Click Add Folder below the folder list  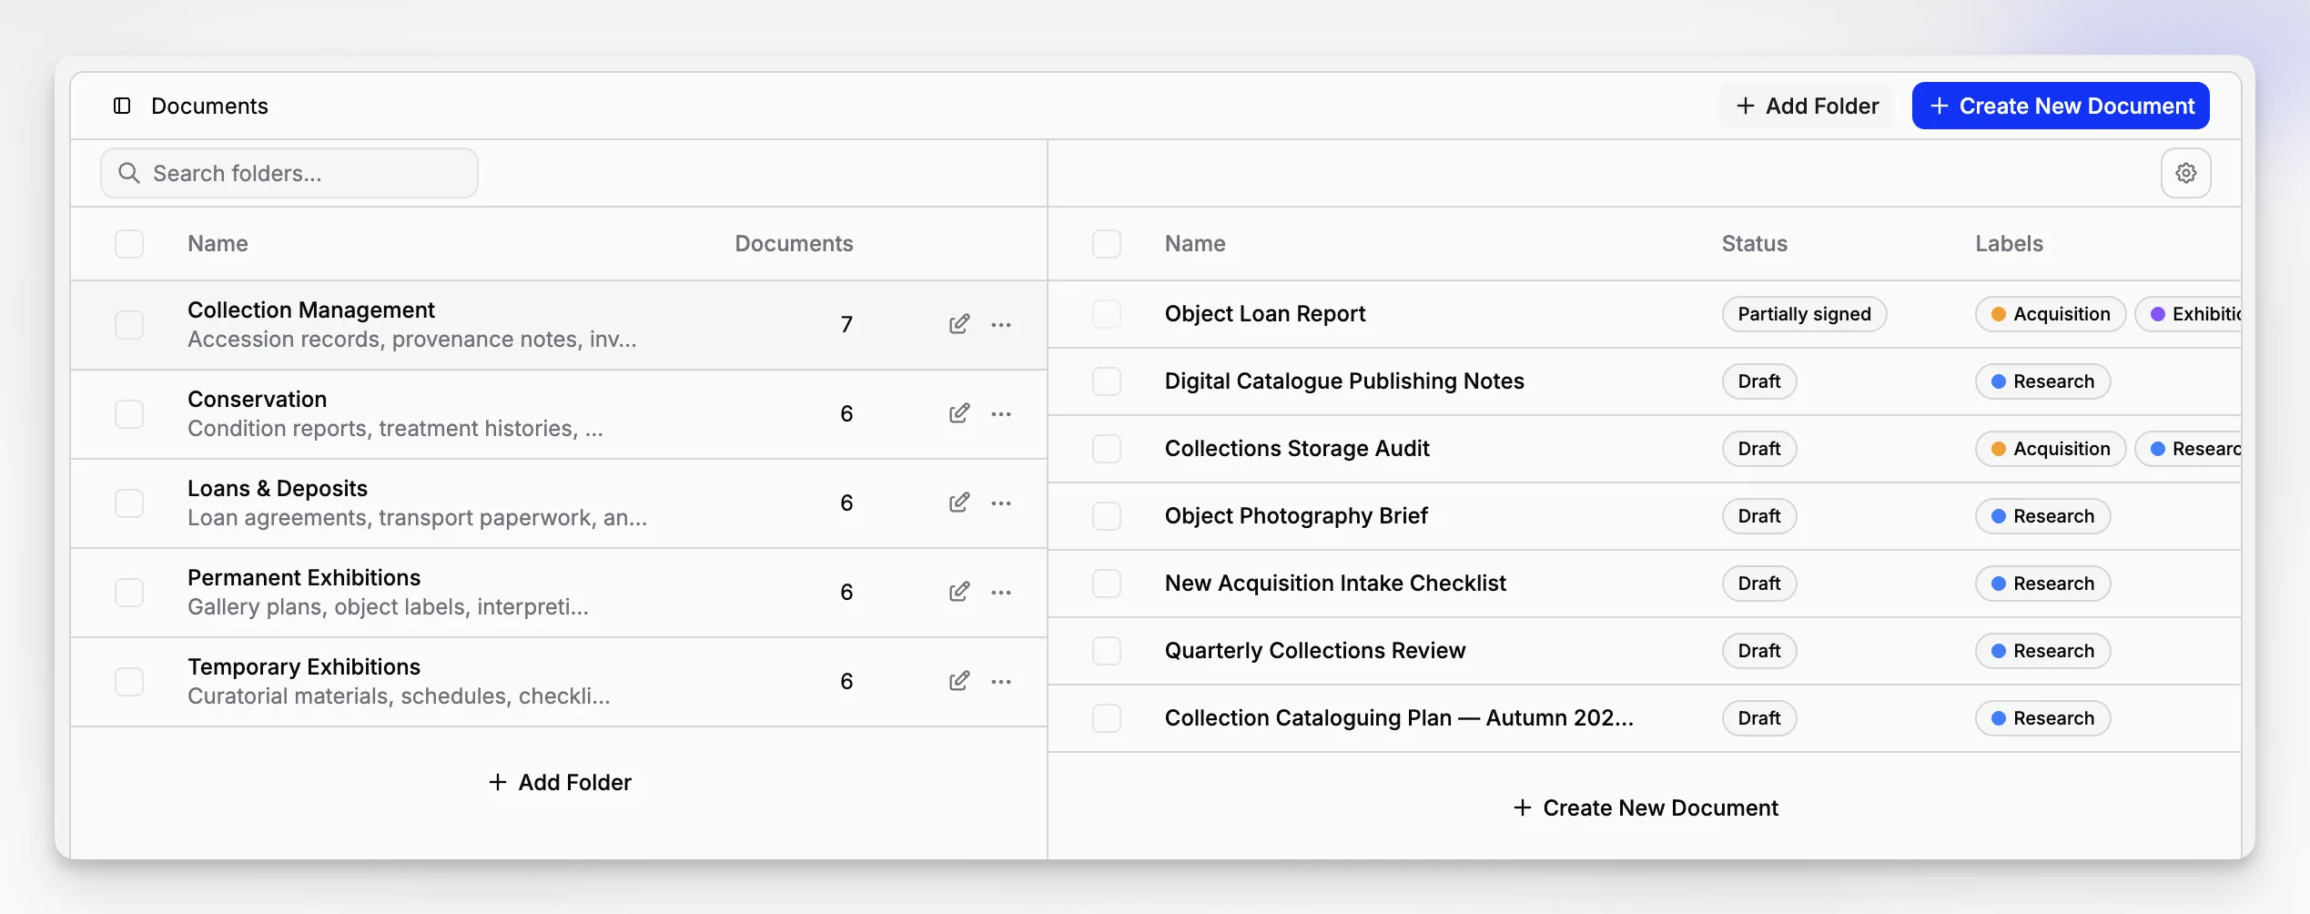coord(560,782)
